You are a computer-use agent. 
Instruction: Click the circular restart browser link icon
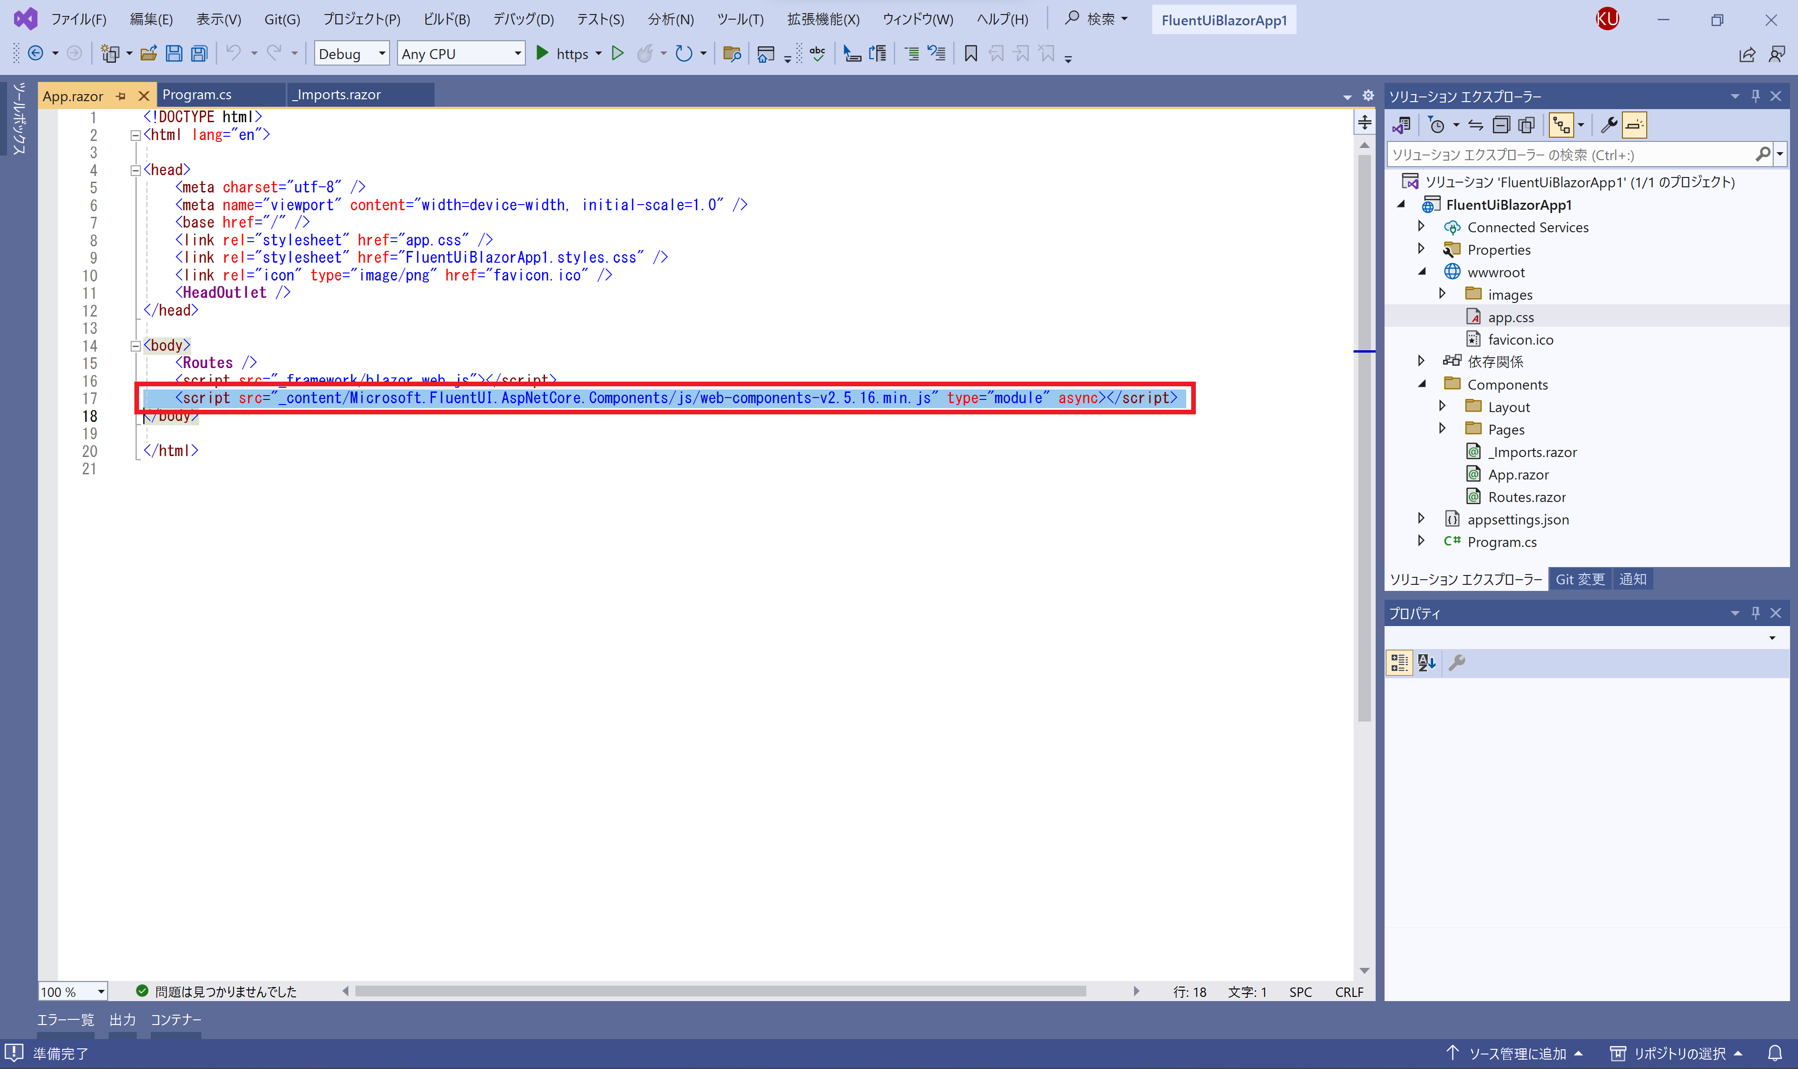pos(684,53)
